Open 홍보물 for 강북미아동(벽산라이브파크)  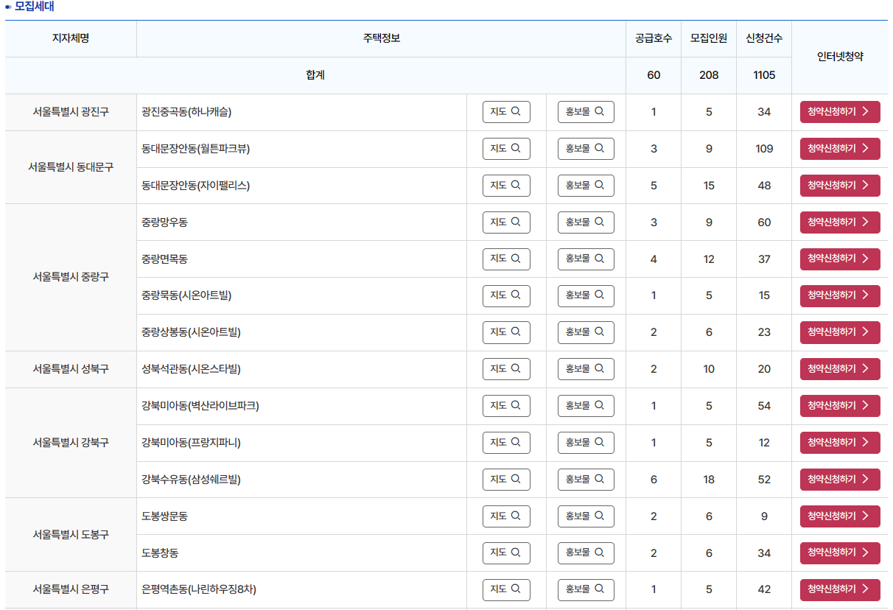click(586, 406)
